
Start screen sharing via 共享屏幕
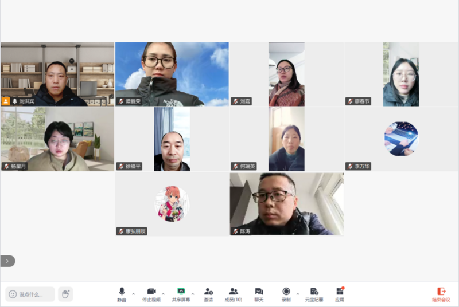(x=181, y=294)
